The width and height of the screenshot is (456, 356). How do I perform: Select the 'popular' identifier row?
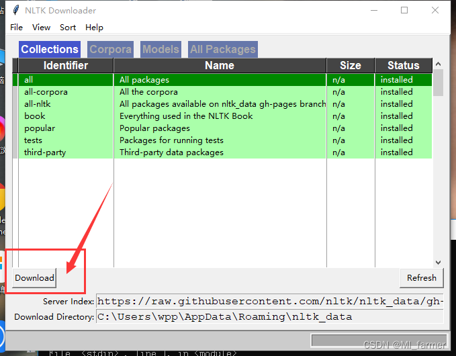[x=66, y=128]
